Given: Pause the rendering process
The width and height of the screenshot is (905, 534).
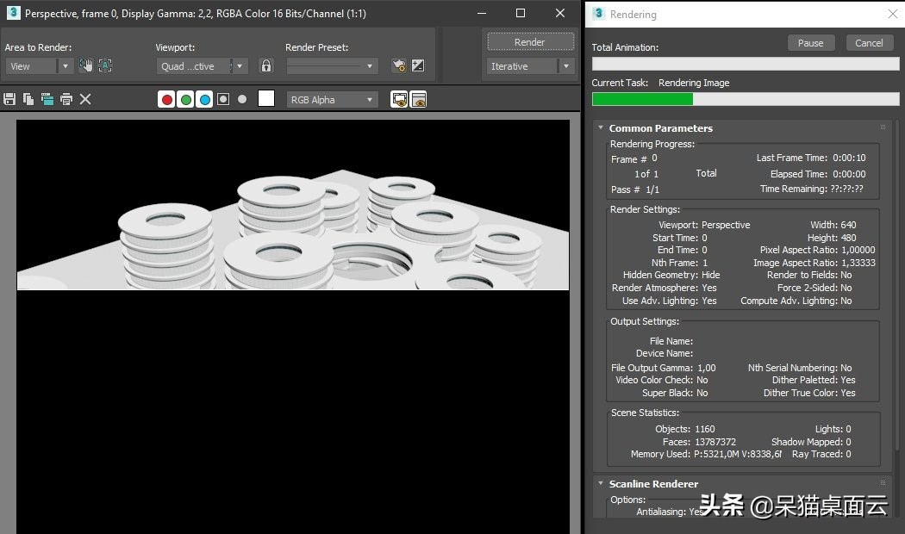Looking at the screenshot, I should [810, 43].
